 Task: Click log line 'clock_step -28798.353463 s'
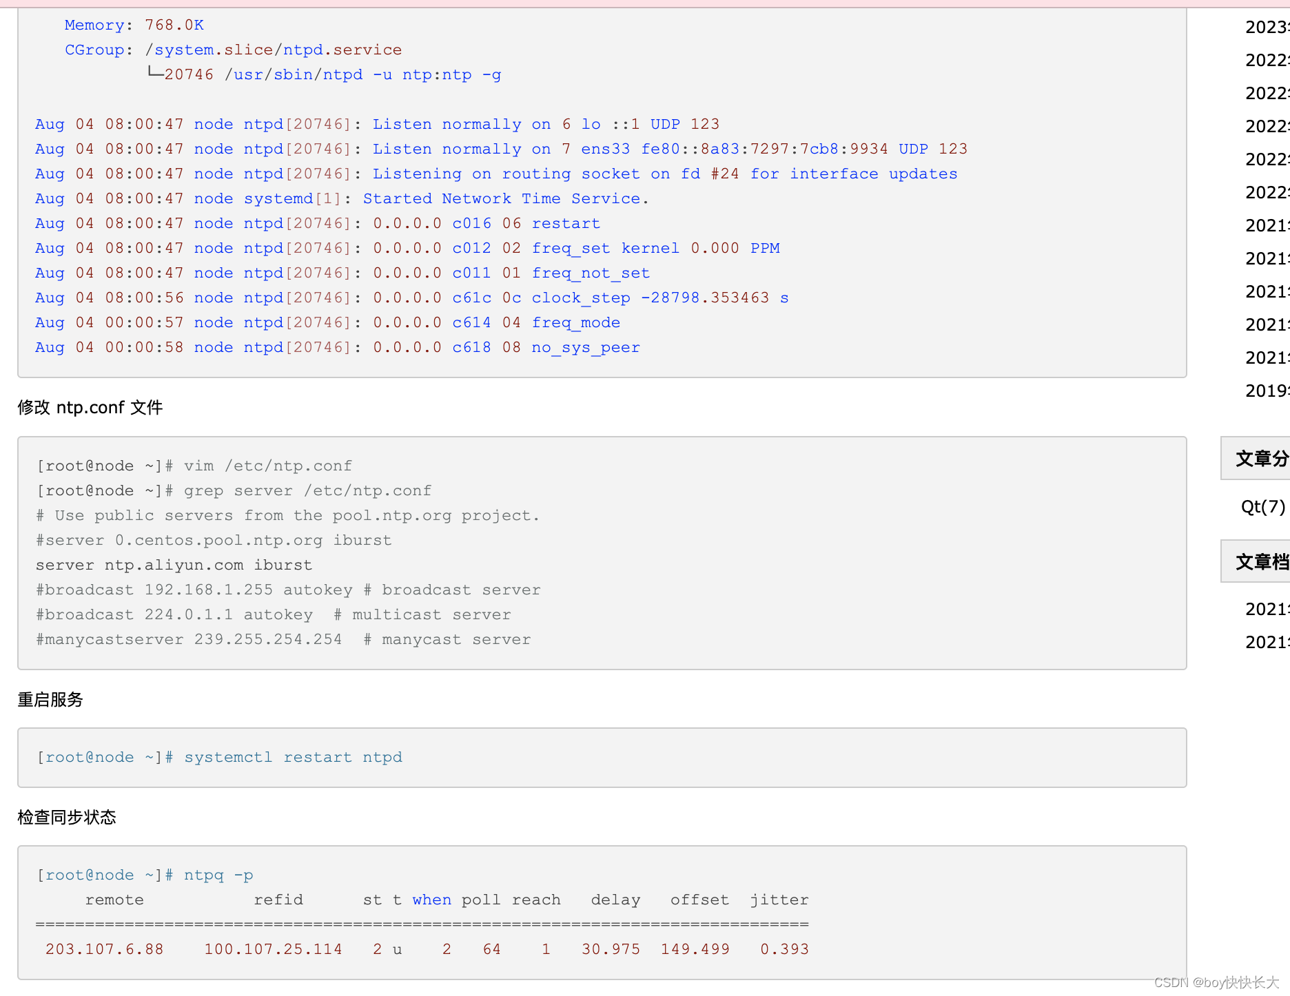412,298
